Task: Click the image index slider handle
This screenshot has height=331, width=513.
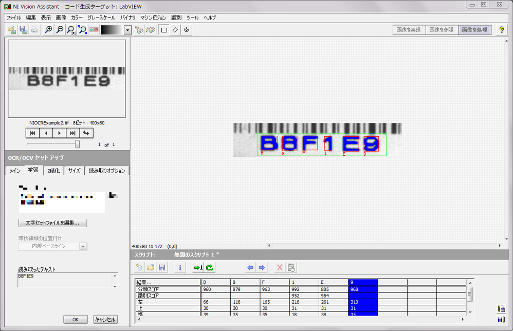Action: click(x=77, y=144)
